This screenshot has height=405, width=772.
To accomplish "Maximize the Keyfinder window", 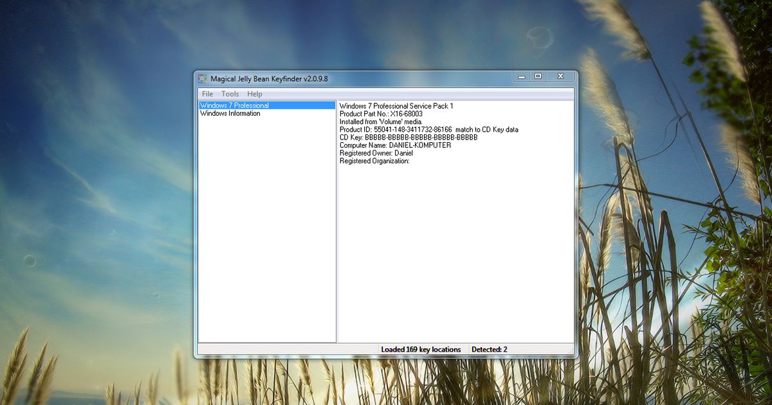I will click(538, 76).
